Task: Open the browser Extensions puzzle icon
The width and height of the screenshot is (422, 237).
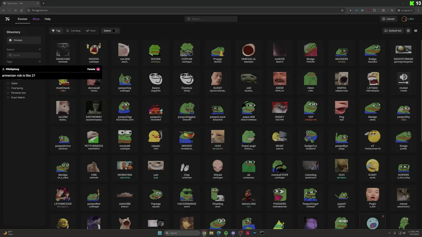Action: tap(375, 10)
